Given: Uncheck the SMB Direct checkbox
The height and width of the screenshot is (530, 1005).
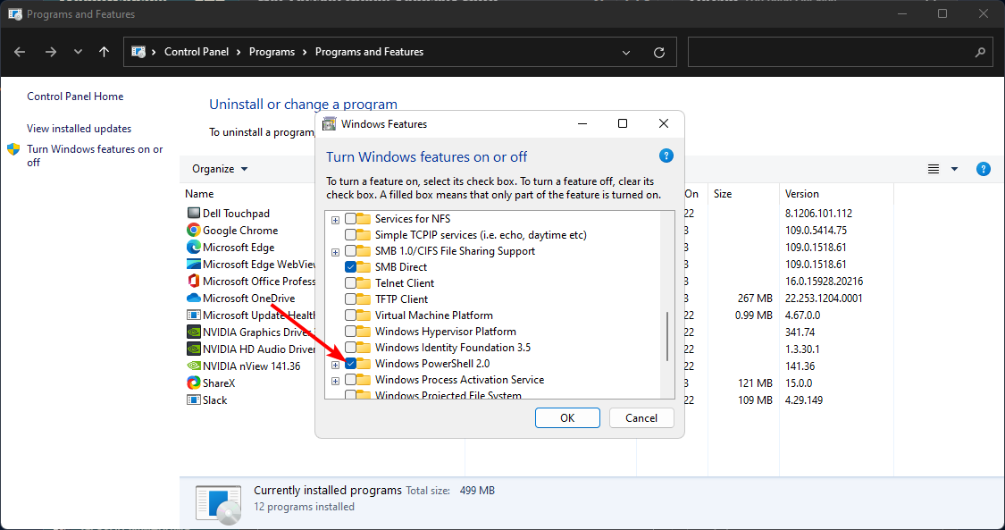Looking at the screenshot, I should click(350, 266).
